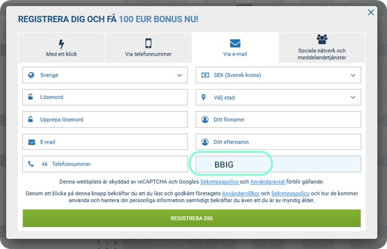
Task: Open Sociala nätverk och meddelandetjänster tab
Action: (322, 48)
